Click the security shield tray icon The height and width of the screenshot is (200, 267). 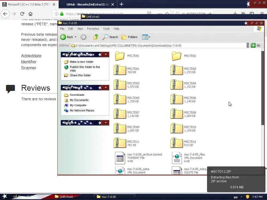(x=248, y=197)
